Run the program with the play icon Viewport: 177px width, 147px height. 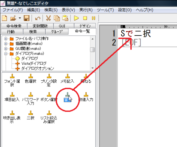(76, 18)
